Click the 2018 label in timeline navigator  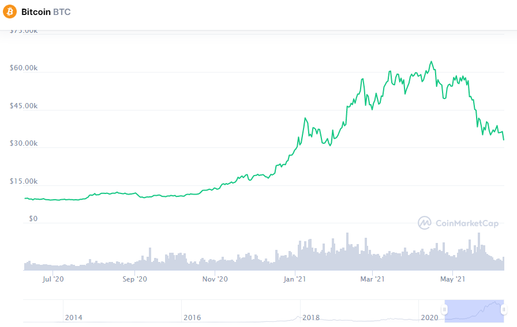[311, 317]
